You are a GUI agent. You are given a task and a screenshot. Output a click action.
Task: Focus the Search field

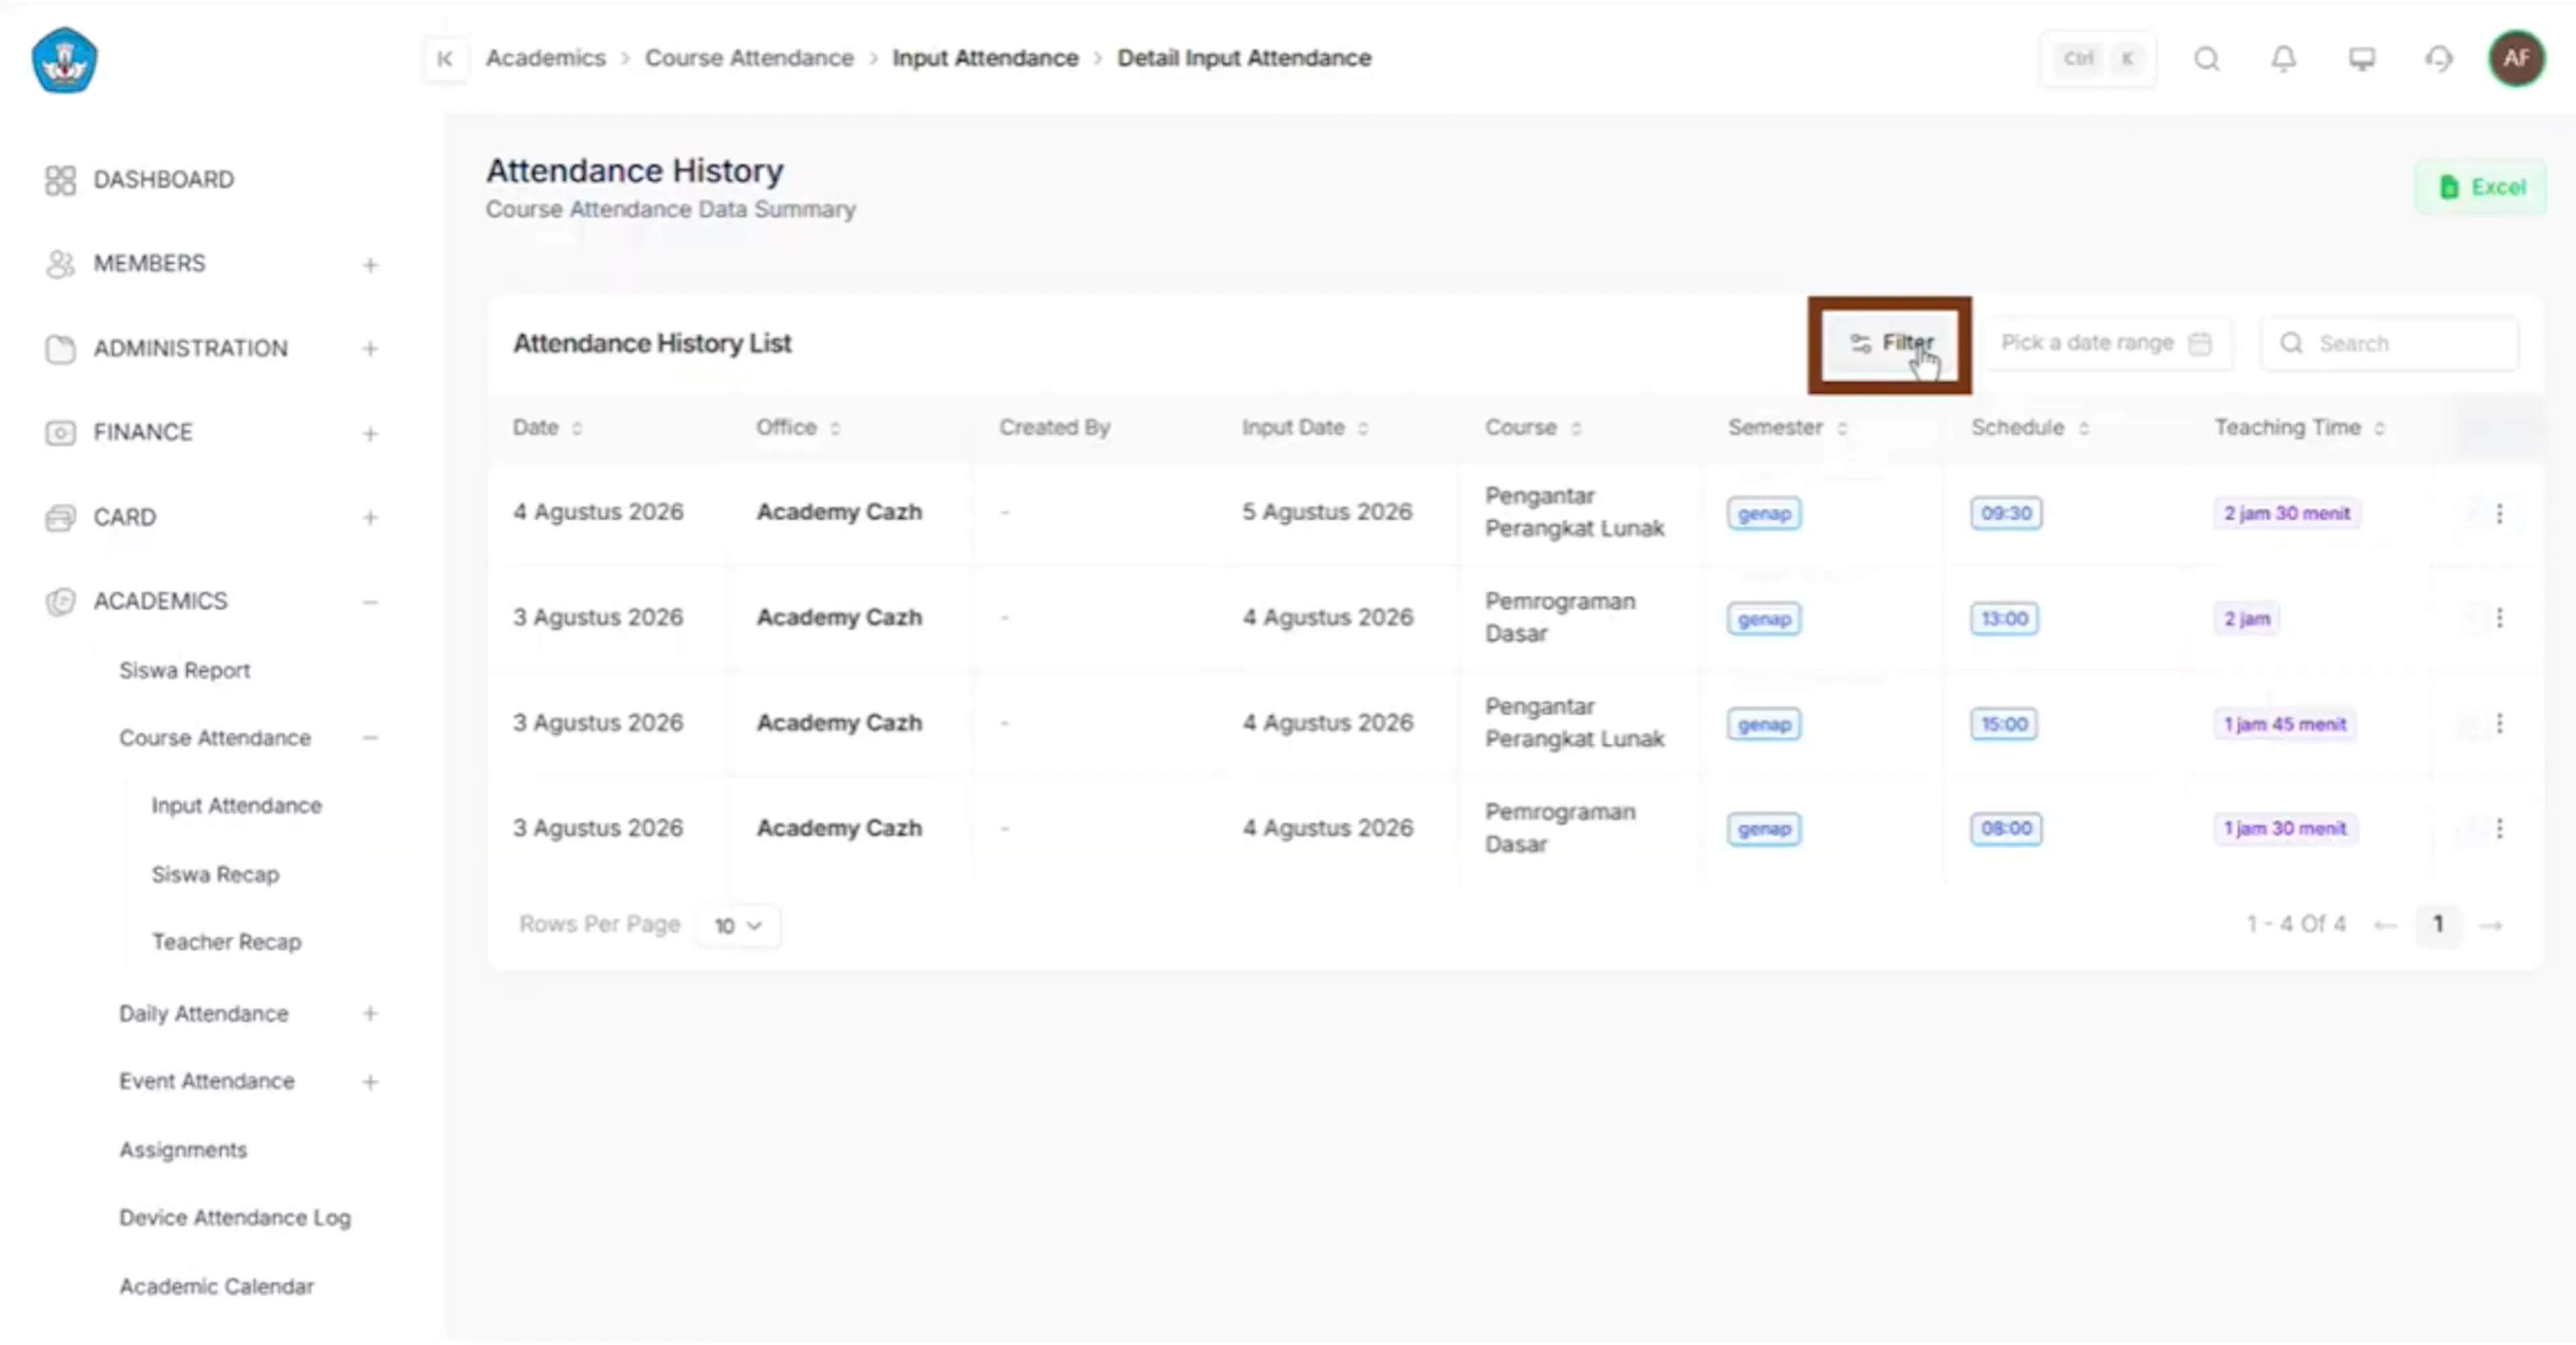[x=2390, y=344]
